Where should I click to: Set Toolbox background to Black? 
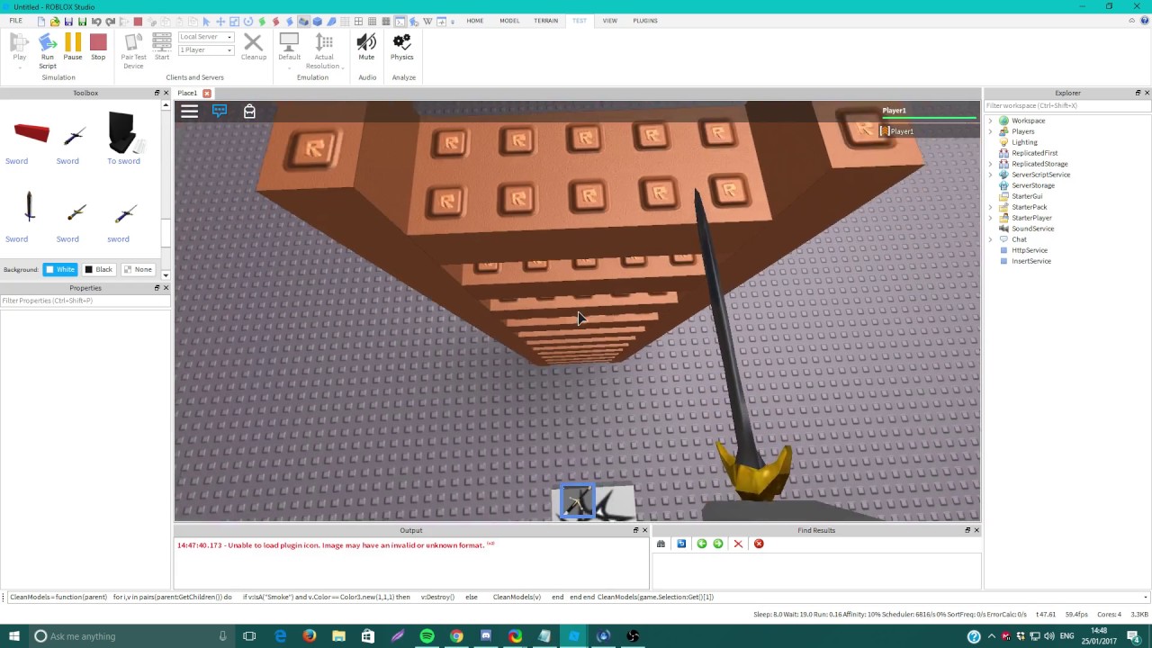99,269
